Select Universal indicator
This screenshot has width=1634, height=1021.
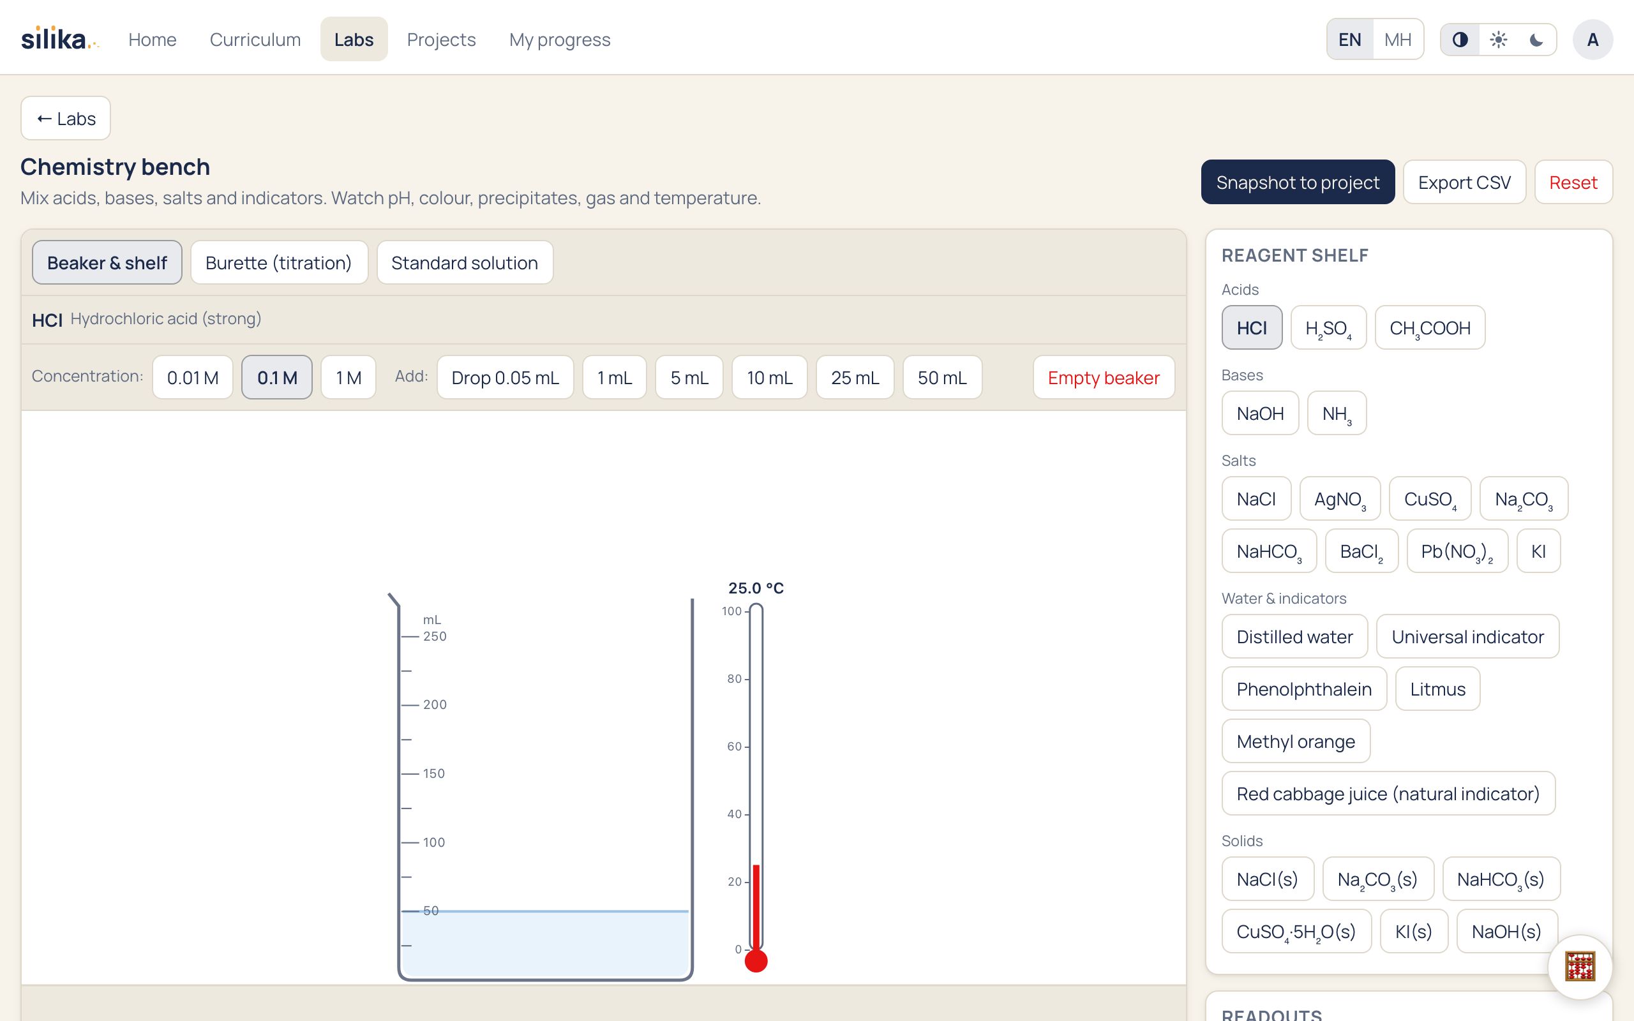tap(1467, 637)
